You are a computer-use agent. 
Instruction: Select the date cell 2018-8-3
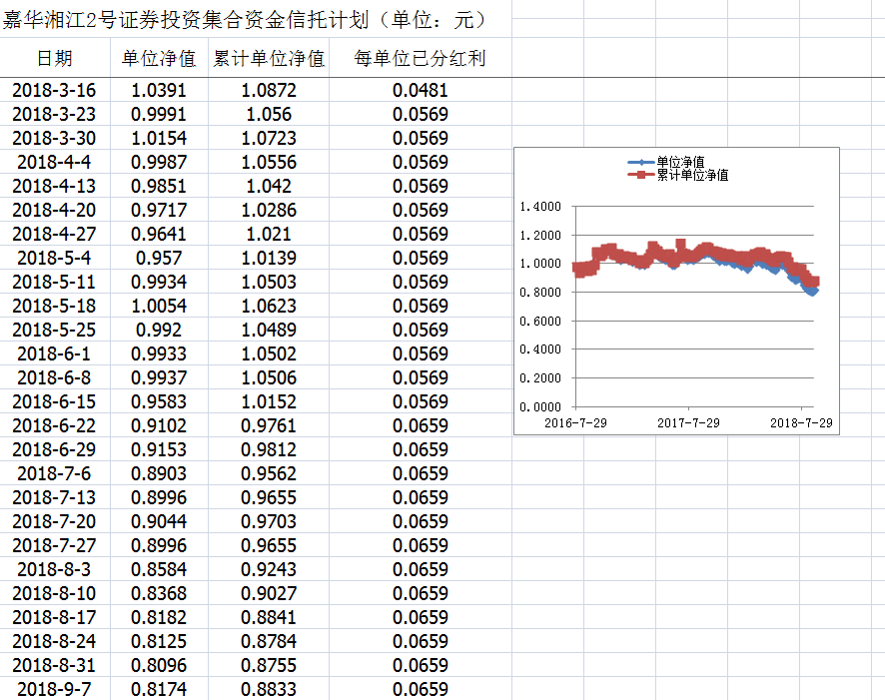(x=55, y=570)
